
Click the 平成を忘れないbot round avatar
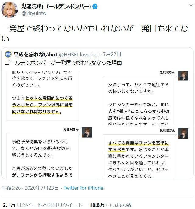tap(8, 54)
